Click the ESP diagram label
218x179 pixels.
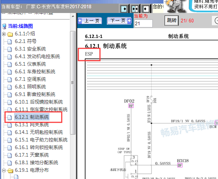[x=89, y=54]
